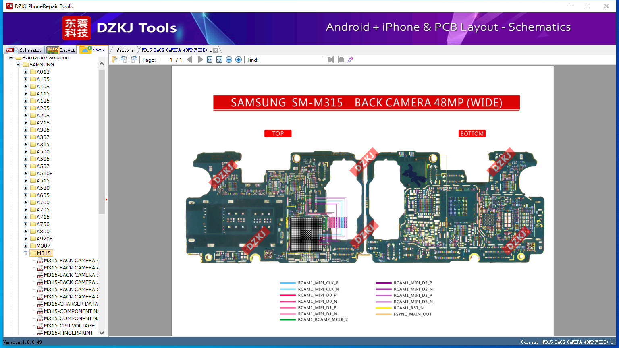Go to the previous page
Viewport: 619px width, 348px height.
pos(190,60)
